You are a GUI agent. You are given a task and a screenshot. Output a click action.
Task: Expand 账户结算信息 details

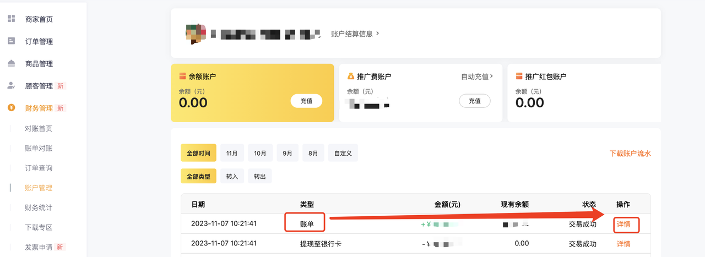tap(355, 34)
